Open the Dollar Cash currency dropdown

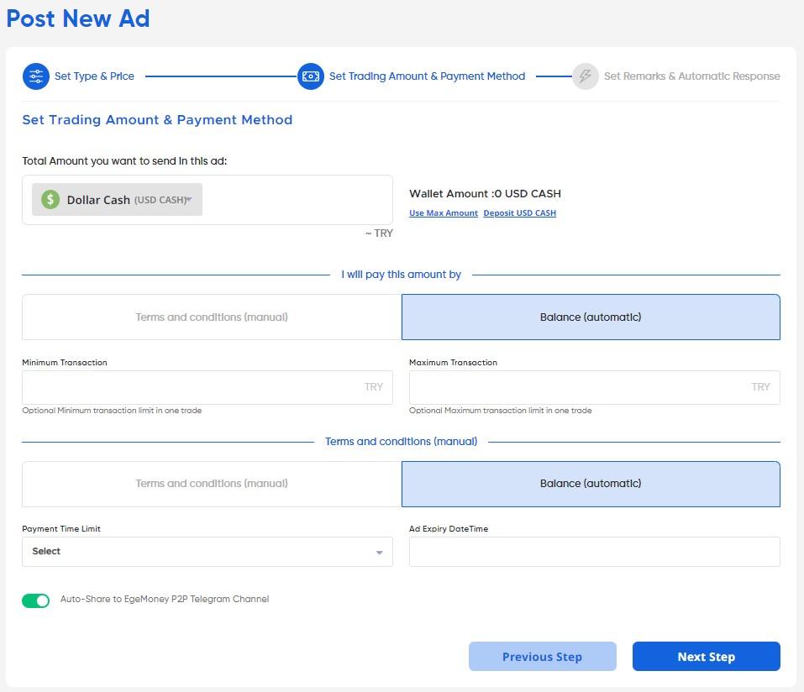click(118, 200)
